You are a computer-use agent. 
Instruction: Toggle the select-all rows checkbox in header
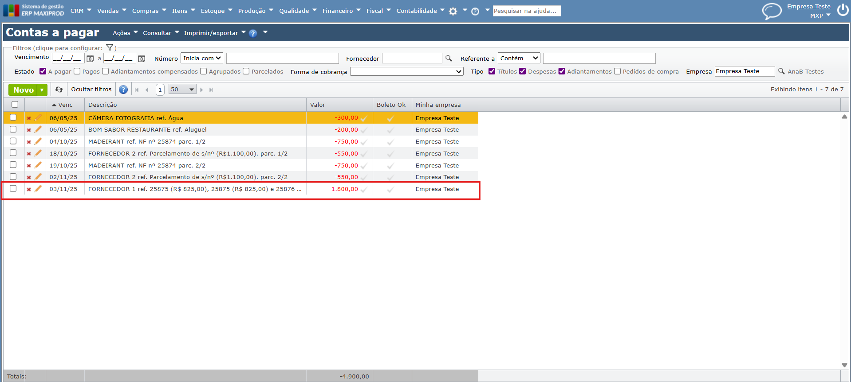pos(15,105)
